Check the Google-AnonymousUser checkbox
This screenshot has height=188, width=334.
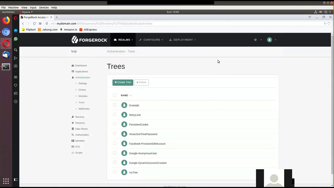[x=115, y=153]
